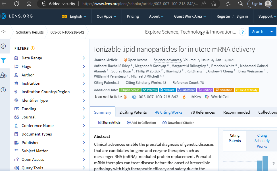Click the Query Tools gears icon
The height and width of the screenshot is (173, 277).
coord(17,168)
